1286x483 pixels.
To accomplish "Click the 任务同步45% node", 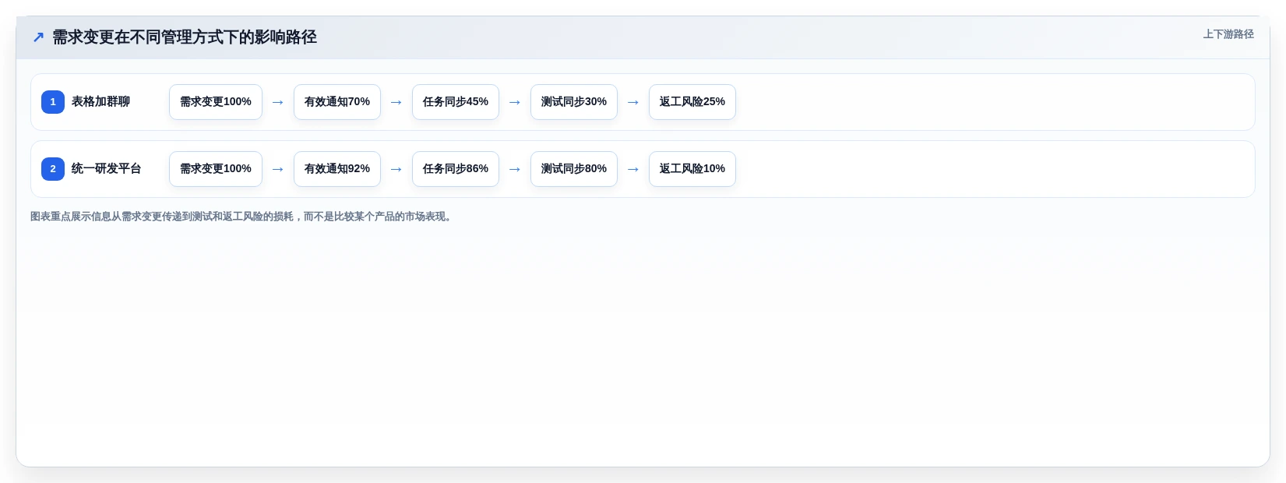I will tap(456, 102).
